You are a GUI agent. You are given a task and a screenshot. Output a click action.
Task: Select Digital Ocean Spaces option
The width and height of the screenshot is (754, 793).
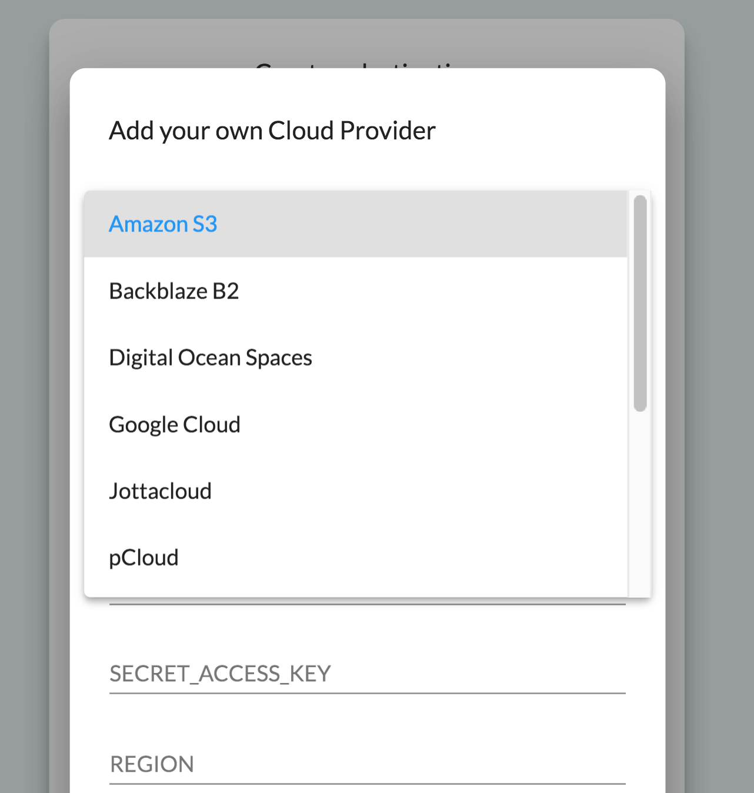[210, 357]
